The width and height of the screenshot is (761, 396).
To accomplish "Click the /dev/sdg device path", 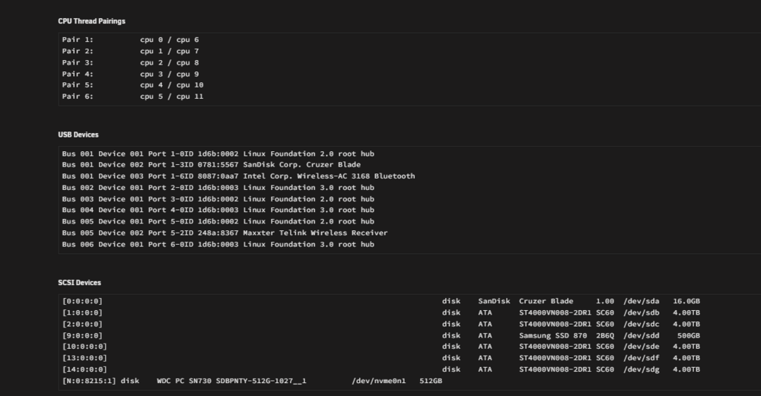I will pyautogui.click(x=642, y=370).
